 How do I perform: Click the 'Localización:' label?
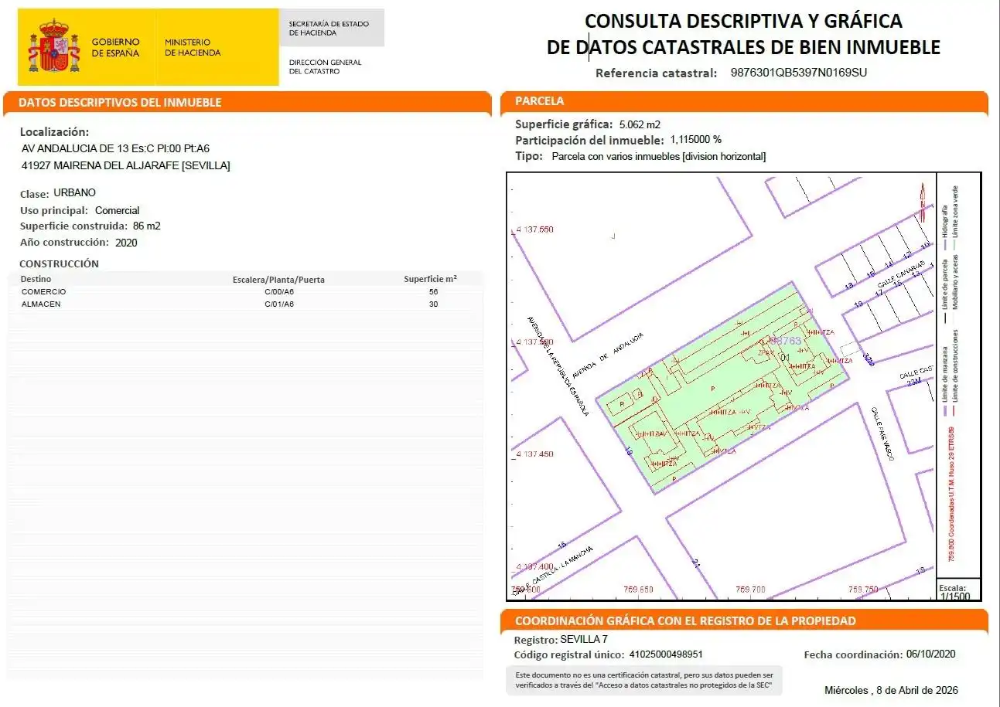(54, 132)
